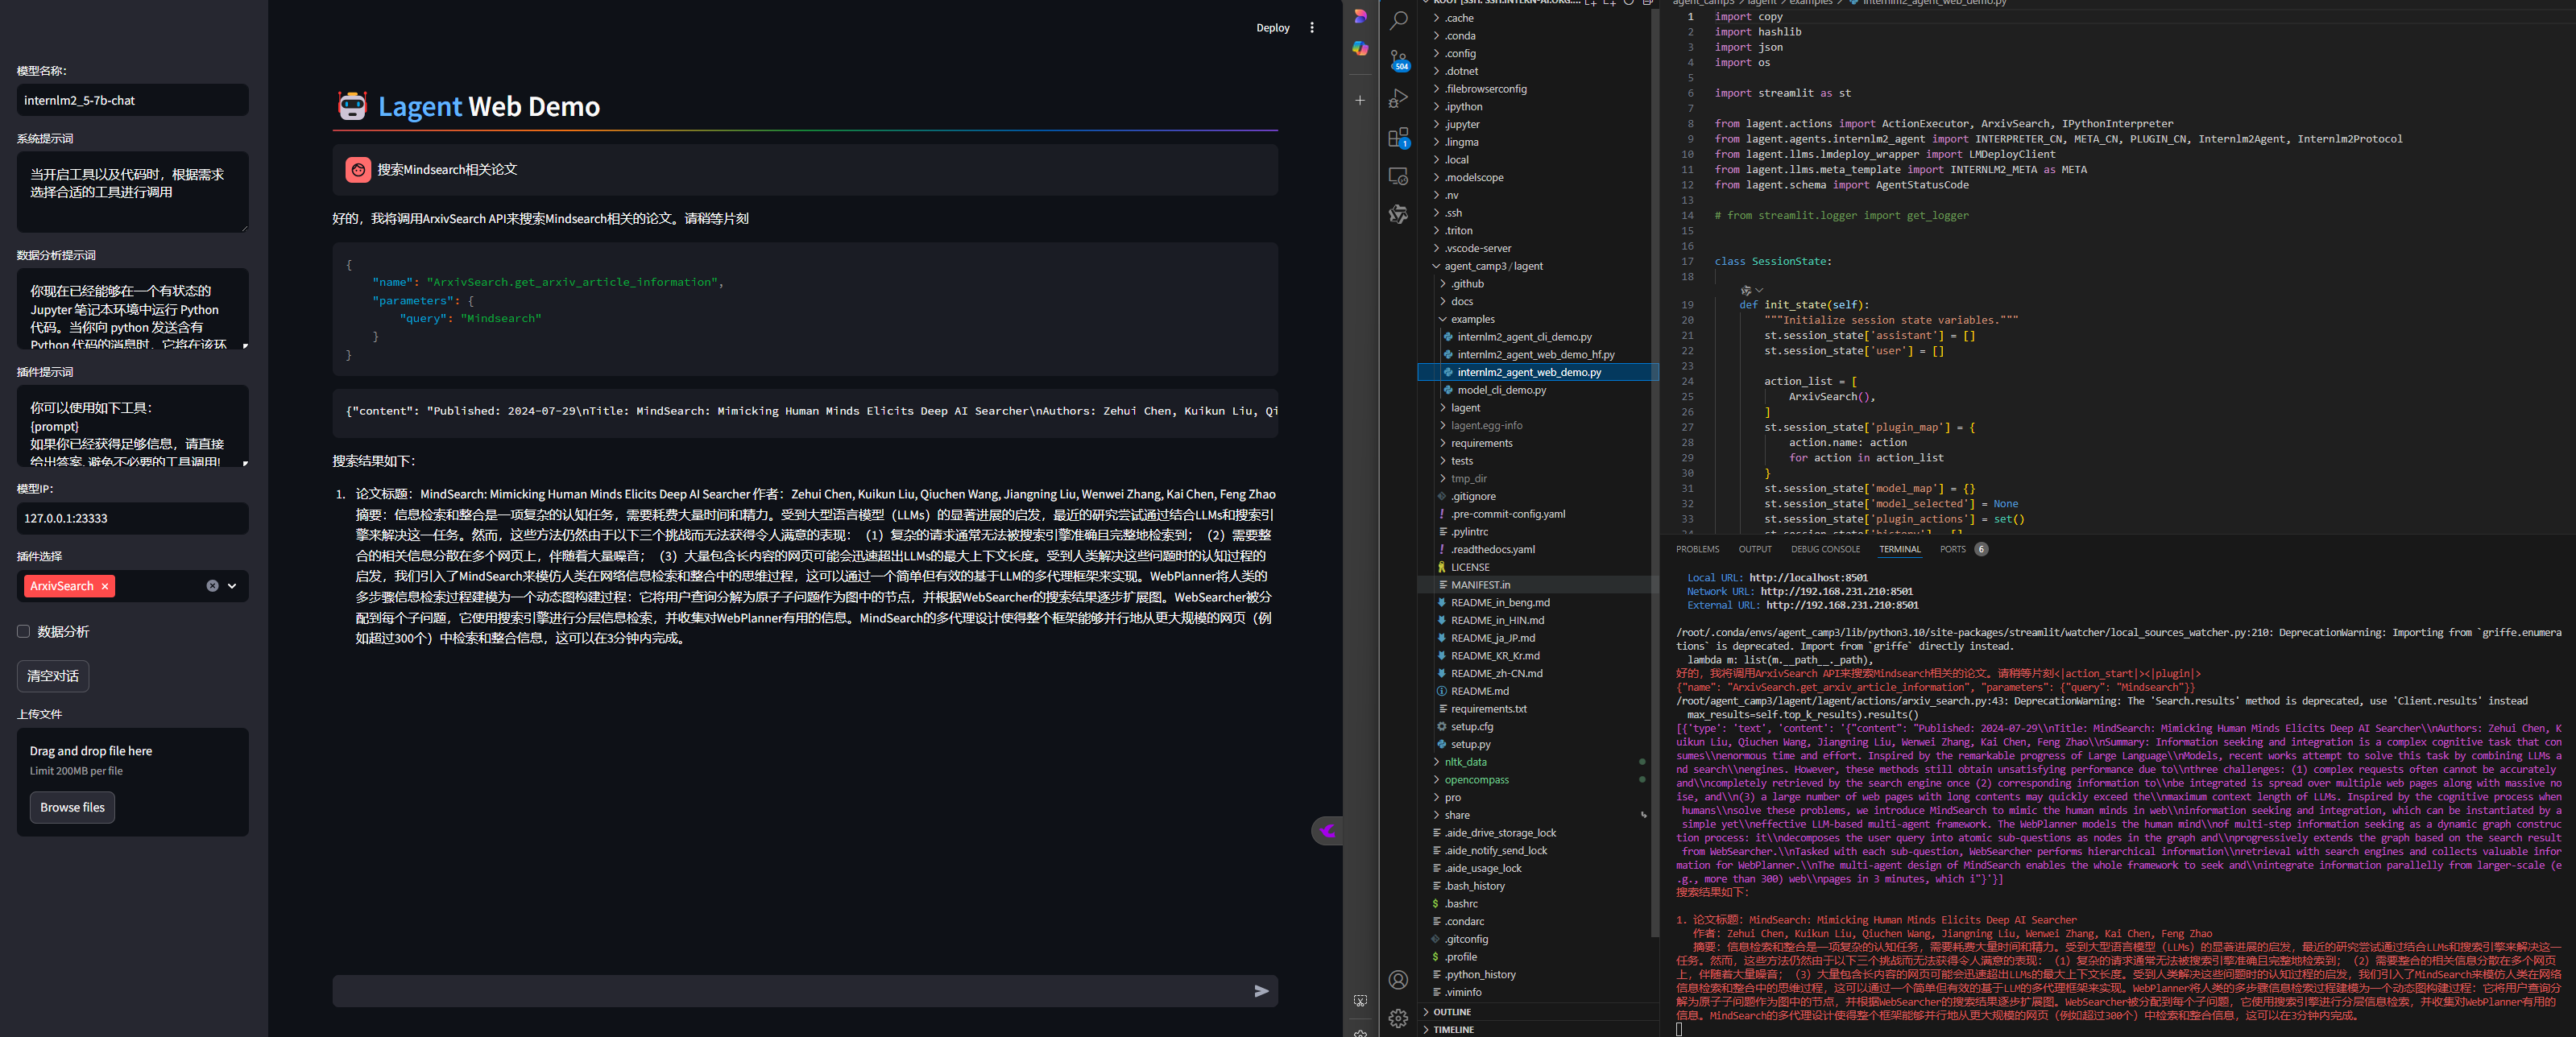
Task: Open Network URL link in terminal
Action: pos(1836,591)
